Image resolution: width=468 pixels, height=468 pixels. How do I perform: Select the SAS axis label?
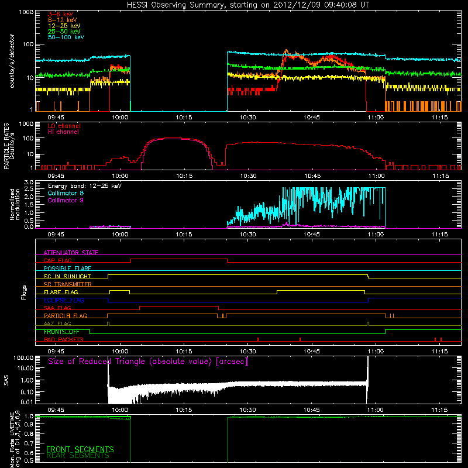click(6, 380)
